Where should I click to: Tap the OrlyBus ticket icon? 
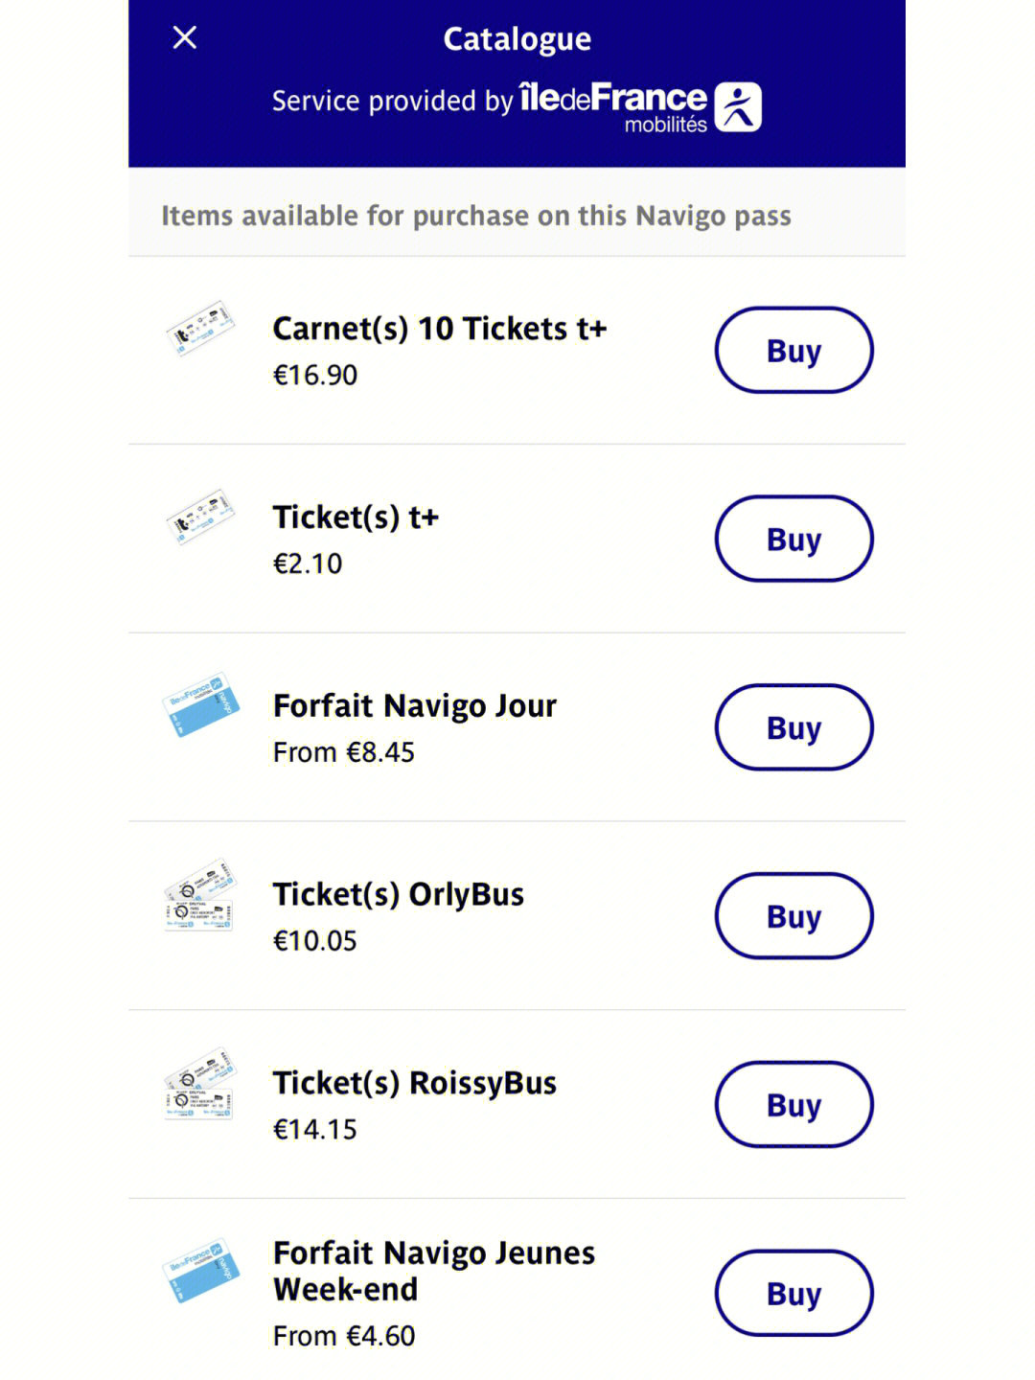tap(200, 895)
